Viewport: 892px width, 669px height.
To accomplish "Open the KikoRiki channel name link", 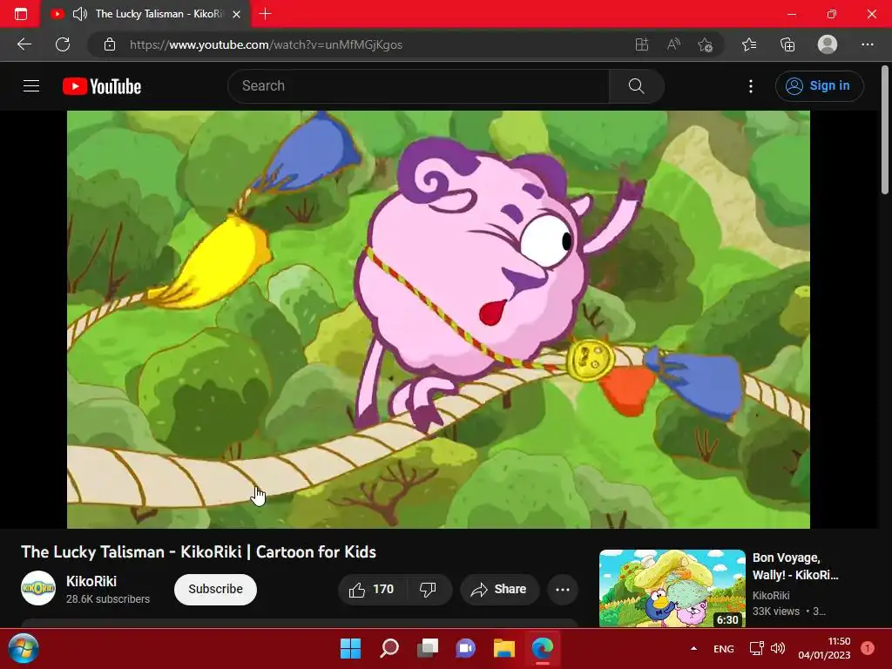I will pyautogui.click(x=91, y=581).
